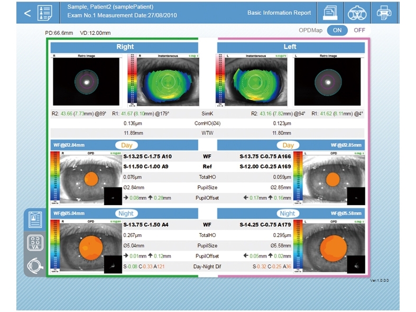The height and width of the screenshot is (312, 416).
Task: Click Ref value S-11.50 C-1.00 A9
Action: click(146, 167)
